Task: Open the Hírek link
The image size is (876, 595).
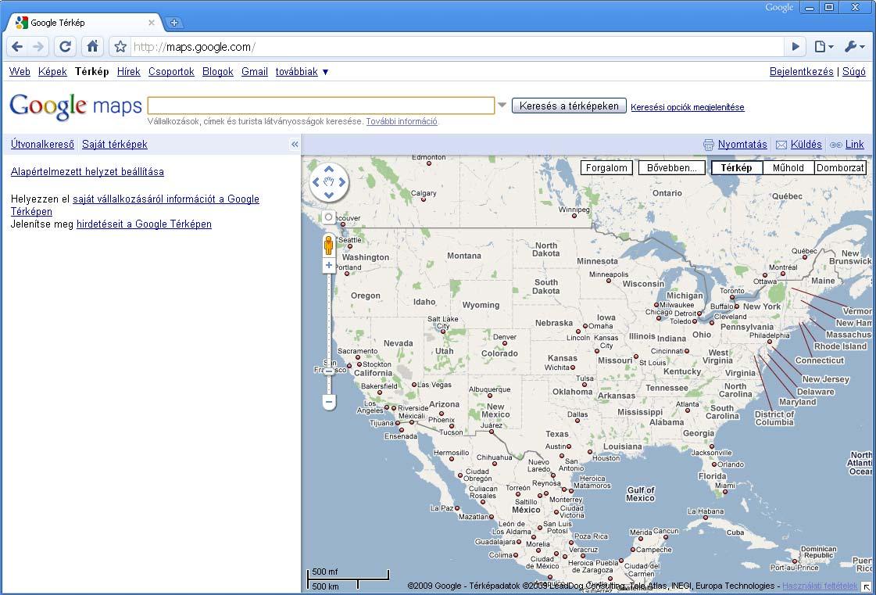Action: point(128,72)
